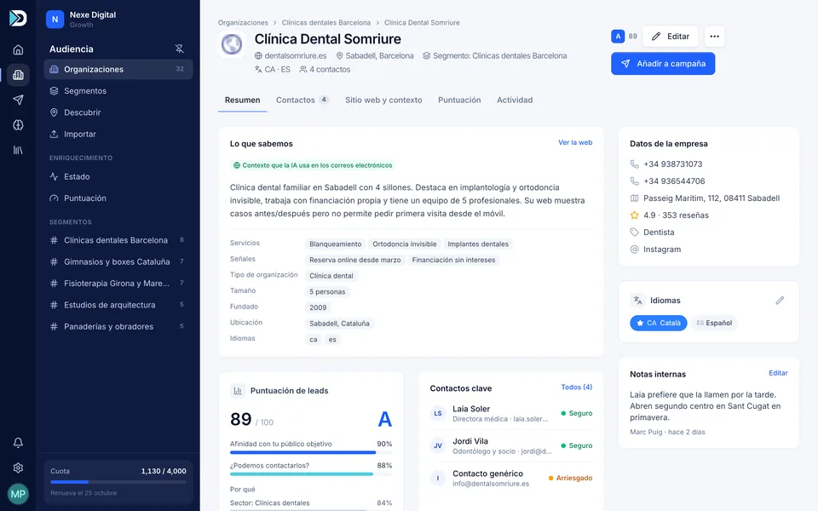Viewport: 818px width, 511px height.
Task: Click Implantes dentales service tag
Action: [x=478, y=244]
